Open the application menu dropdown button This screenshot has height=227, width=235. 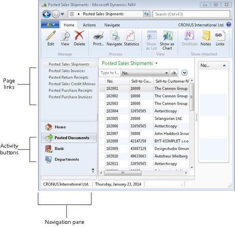pos(50,24)
